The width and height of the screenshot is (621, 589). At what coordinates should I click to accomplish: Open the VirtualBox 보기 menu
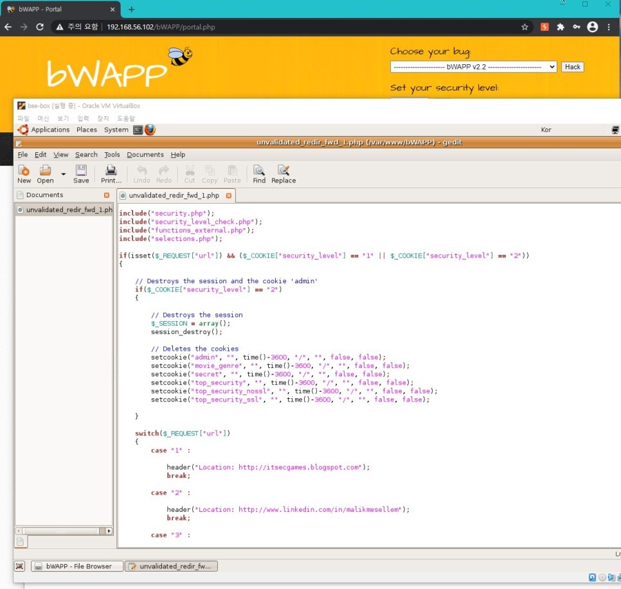tap(63, 118)
